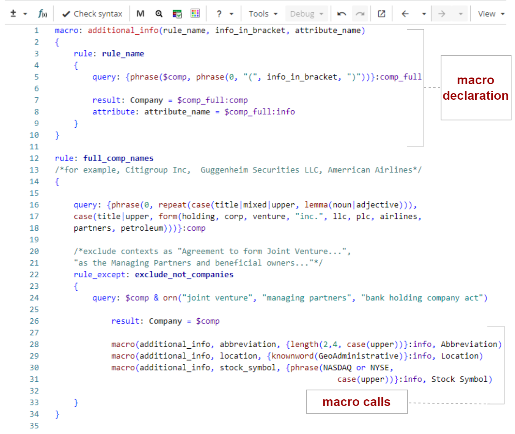Click line number 12 in the editor
The width and height of the screenshot is (515, 434).
click(x=34, y=158)
